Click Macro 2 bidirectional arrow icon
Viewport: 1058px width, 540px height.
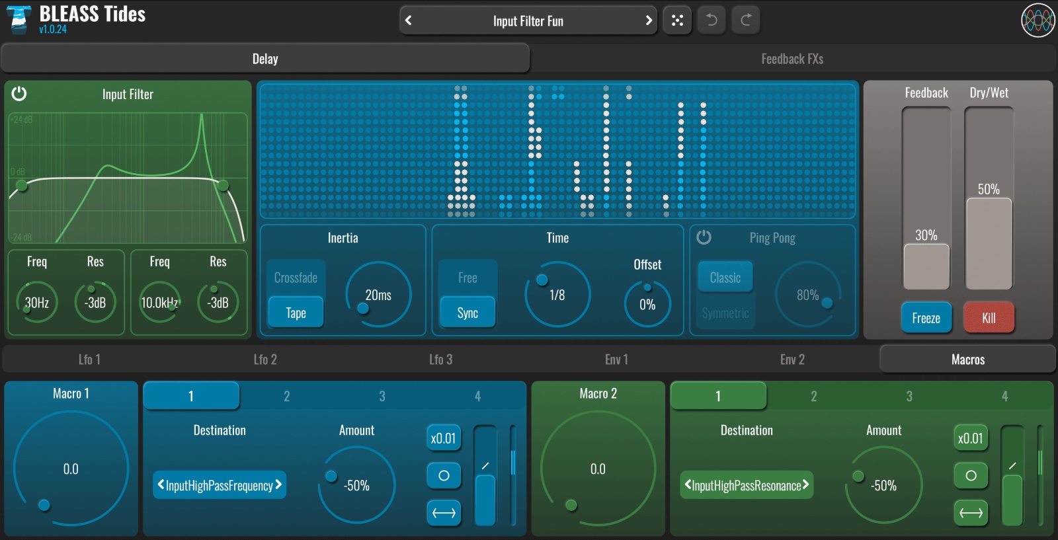[971, 513]
